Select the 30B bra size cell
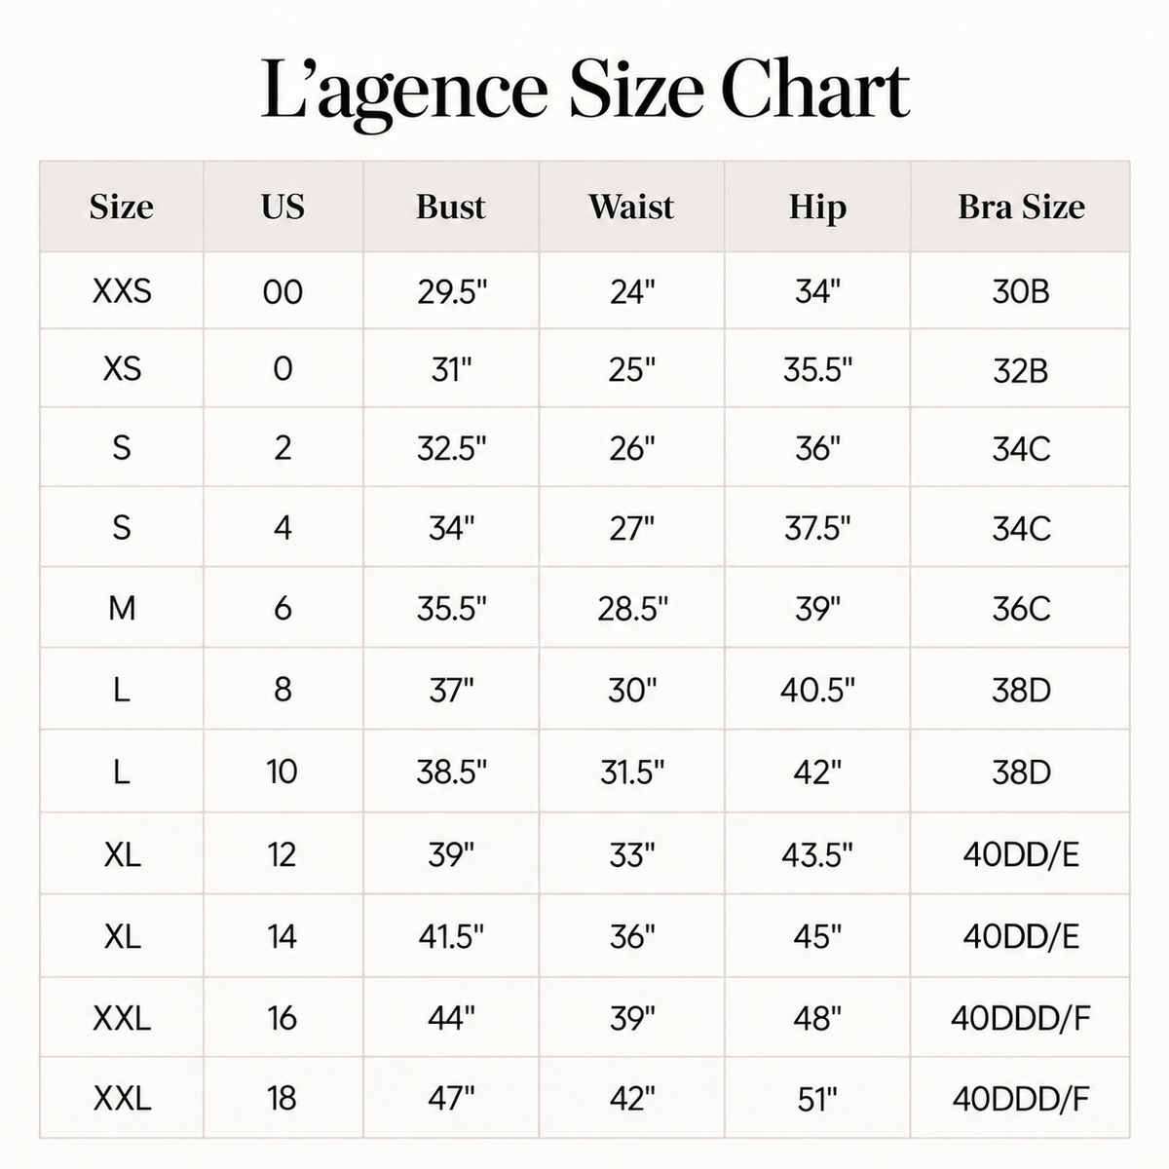 click(x=1021, y=291)
